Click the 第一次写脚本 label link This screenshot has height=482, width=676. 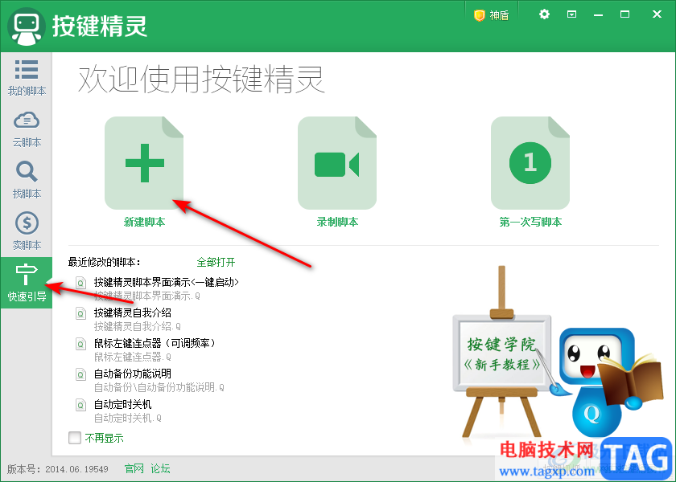530,222
